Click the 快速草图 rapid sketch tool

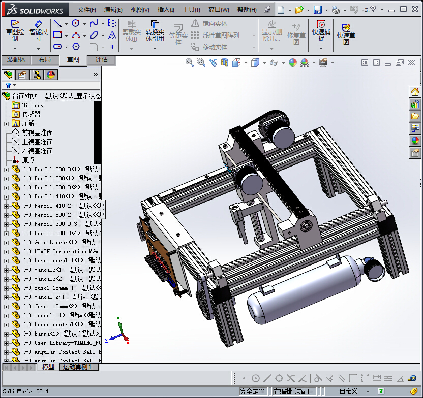(x=346, y=35)
